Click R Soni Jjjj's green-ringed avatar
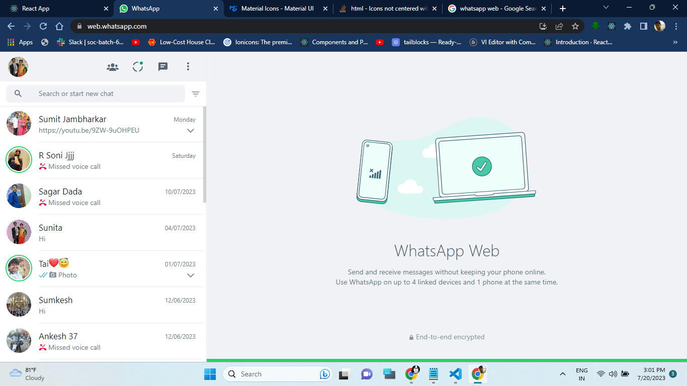The image size is (687, 386). pyautogui.click(x=19, y=160)
